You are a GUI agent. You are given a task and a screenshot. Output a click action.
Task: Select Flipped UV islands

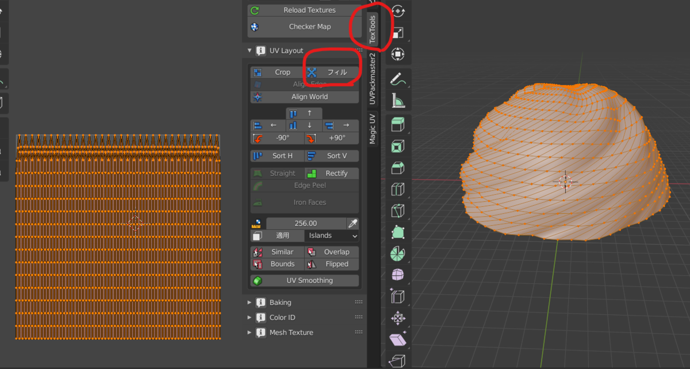pyautogui.click(x=332, y=264)
